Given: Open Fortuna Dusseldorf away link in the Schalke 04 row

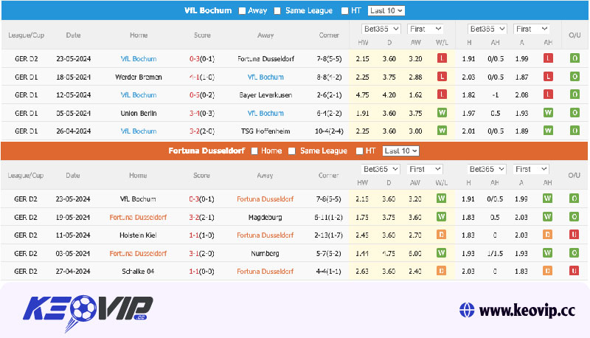Looking at the screenshot, I should [x=265, y=272].
